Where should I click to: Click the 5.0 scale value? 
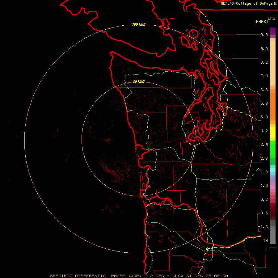click(x=264, y=117)
